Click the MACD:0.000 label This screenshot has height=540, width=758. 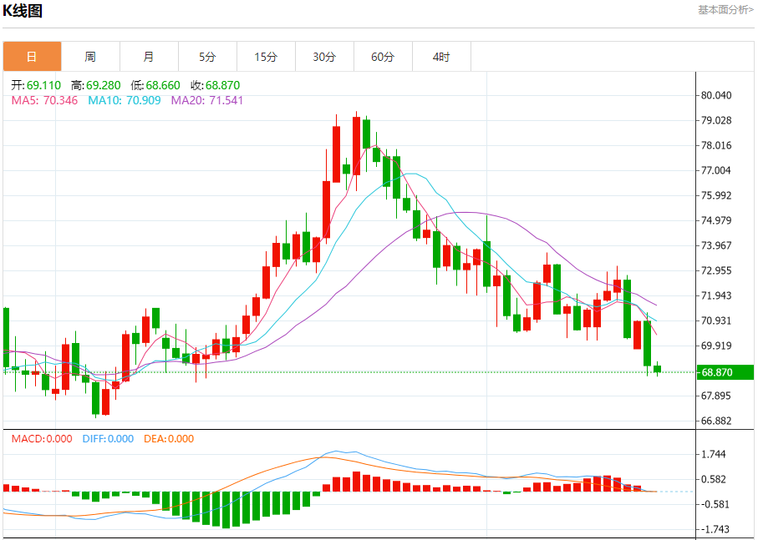[42, 439]
